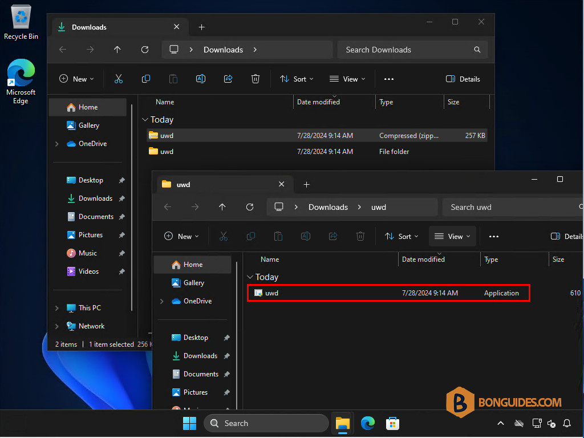The width and height of the screenshot is (584, 438).
Task: Open the Windows Start menu
Action: point(189,424)
